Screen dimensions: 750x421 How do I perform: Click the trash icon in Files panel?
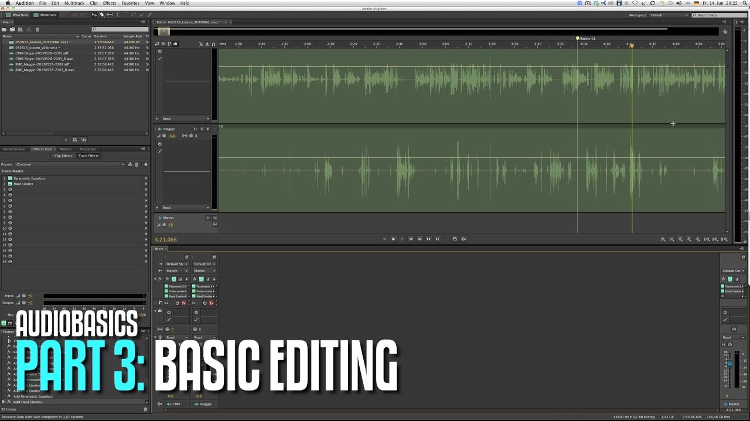coord(37,29)
